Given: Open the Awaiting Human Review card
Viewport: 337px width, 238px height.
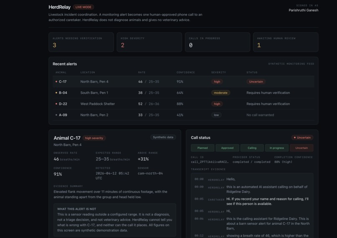Looking at the screenshot, I should click(x=286, y=42).
